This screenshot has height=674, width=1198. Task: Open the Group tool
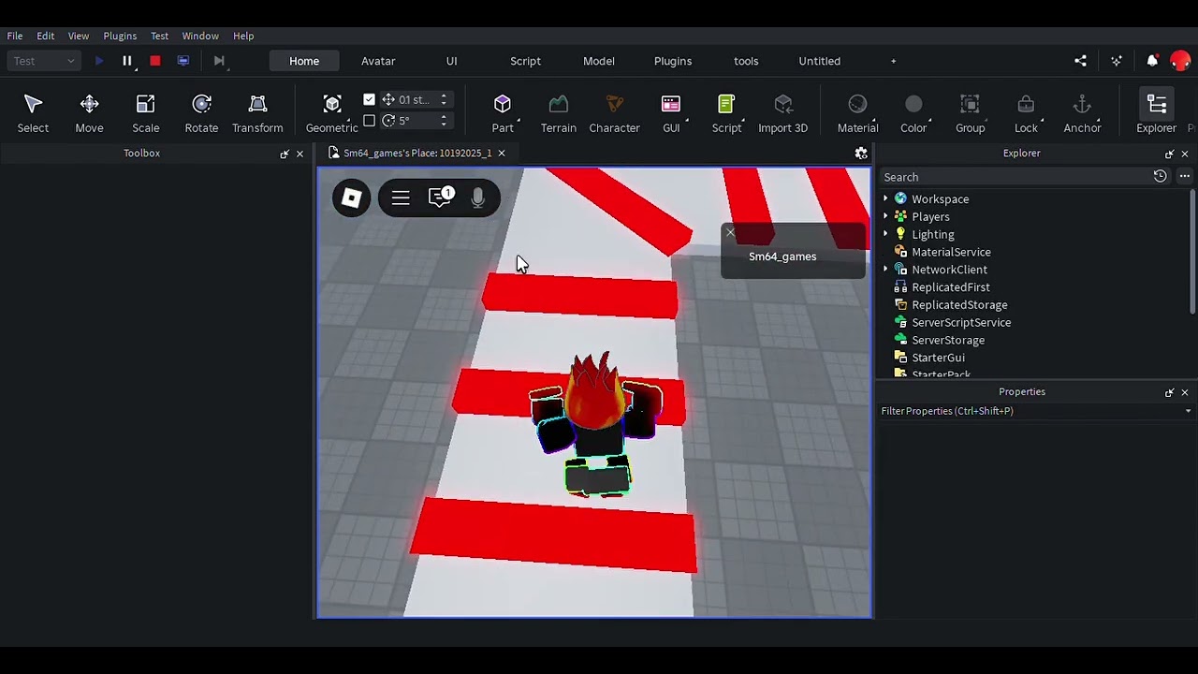[x=970, y=112]
